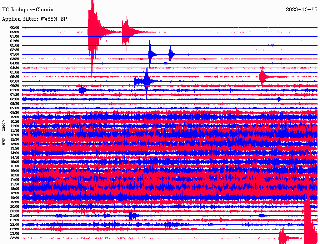Image resolution: width=320 pixels, height=244 pixels.
Task: Select the 22:30 time label
Action: (x=15, y=229)
